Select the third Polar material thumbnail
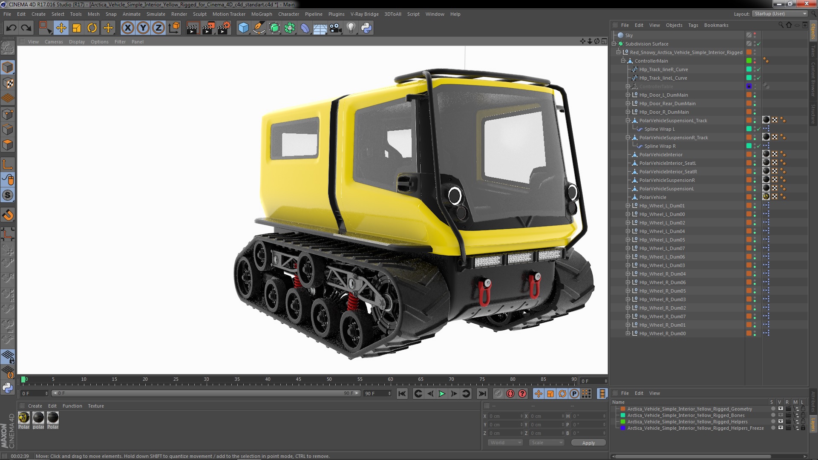The height and width of the screenshot is (460, 818). tap(53, 417)
